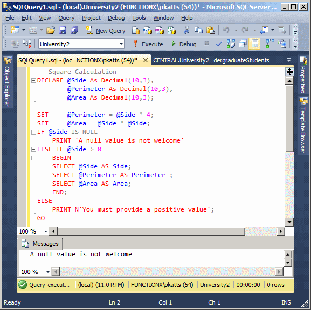This screenshot has height=310, width=311.
Task: Click the Undo arrow icon
Action: 226,30
